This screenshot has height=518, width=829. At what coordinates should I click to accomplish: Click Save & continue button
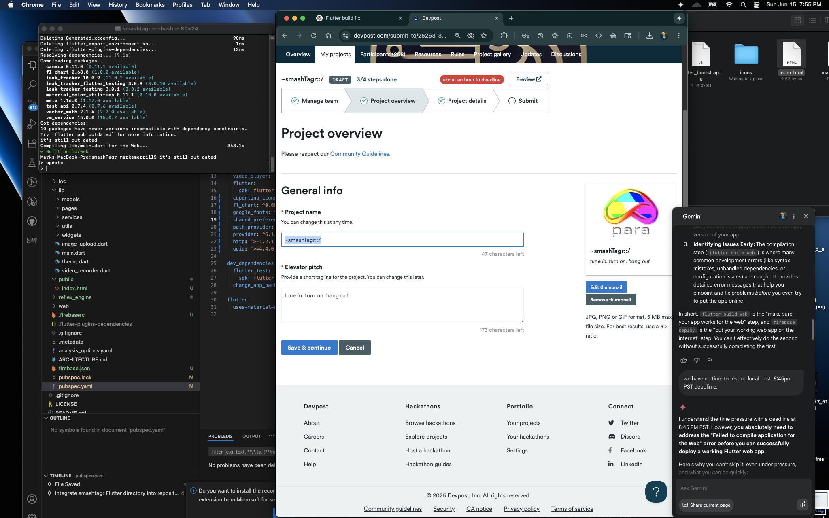[x=309, y=348]
